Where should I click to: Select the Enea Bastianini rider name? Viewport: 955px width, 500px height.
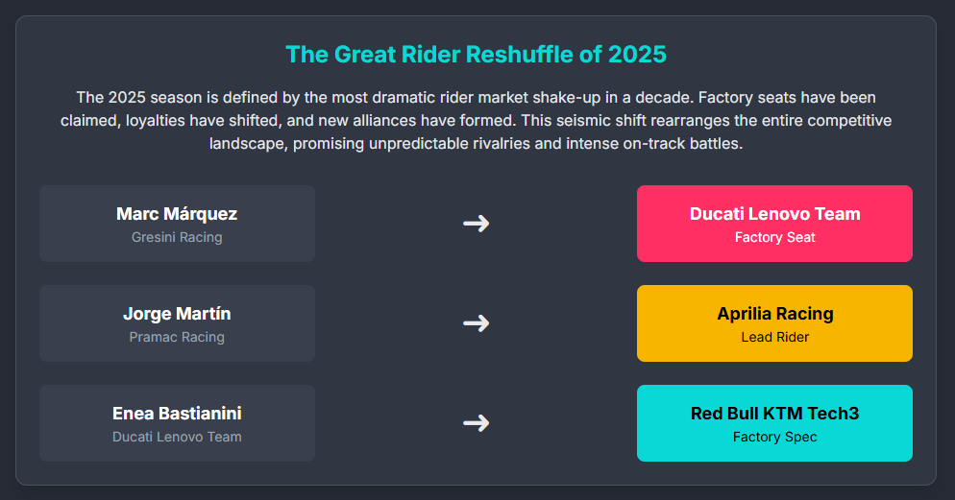177,414
